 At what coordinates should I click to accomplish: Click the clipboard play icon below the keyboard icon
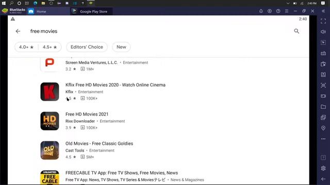(323, 64)
